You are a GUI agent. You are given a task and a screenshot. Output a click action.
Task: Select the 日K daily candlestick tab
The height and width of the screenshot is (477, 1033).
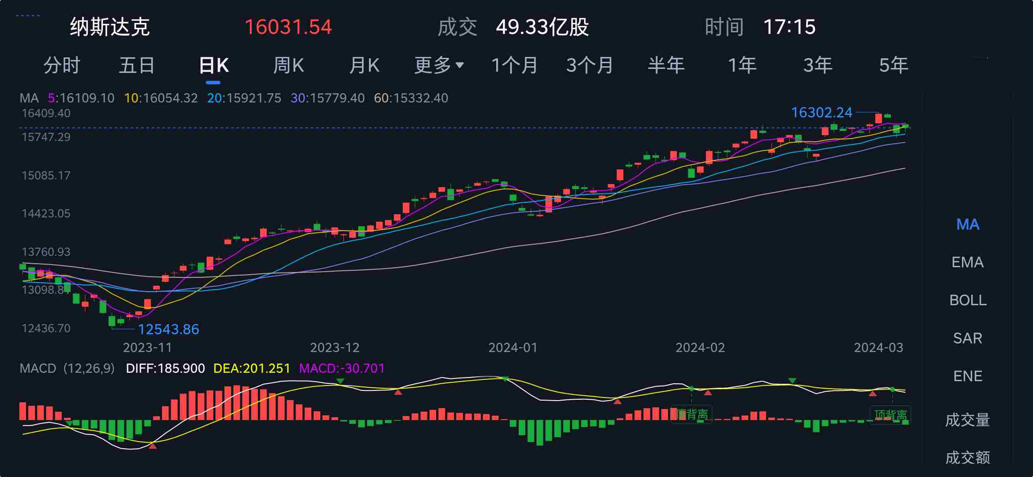(214, 65)
